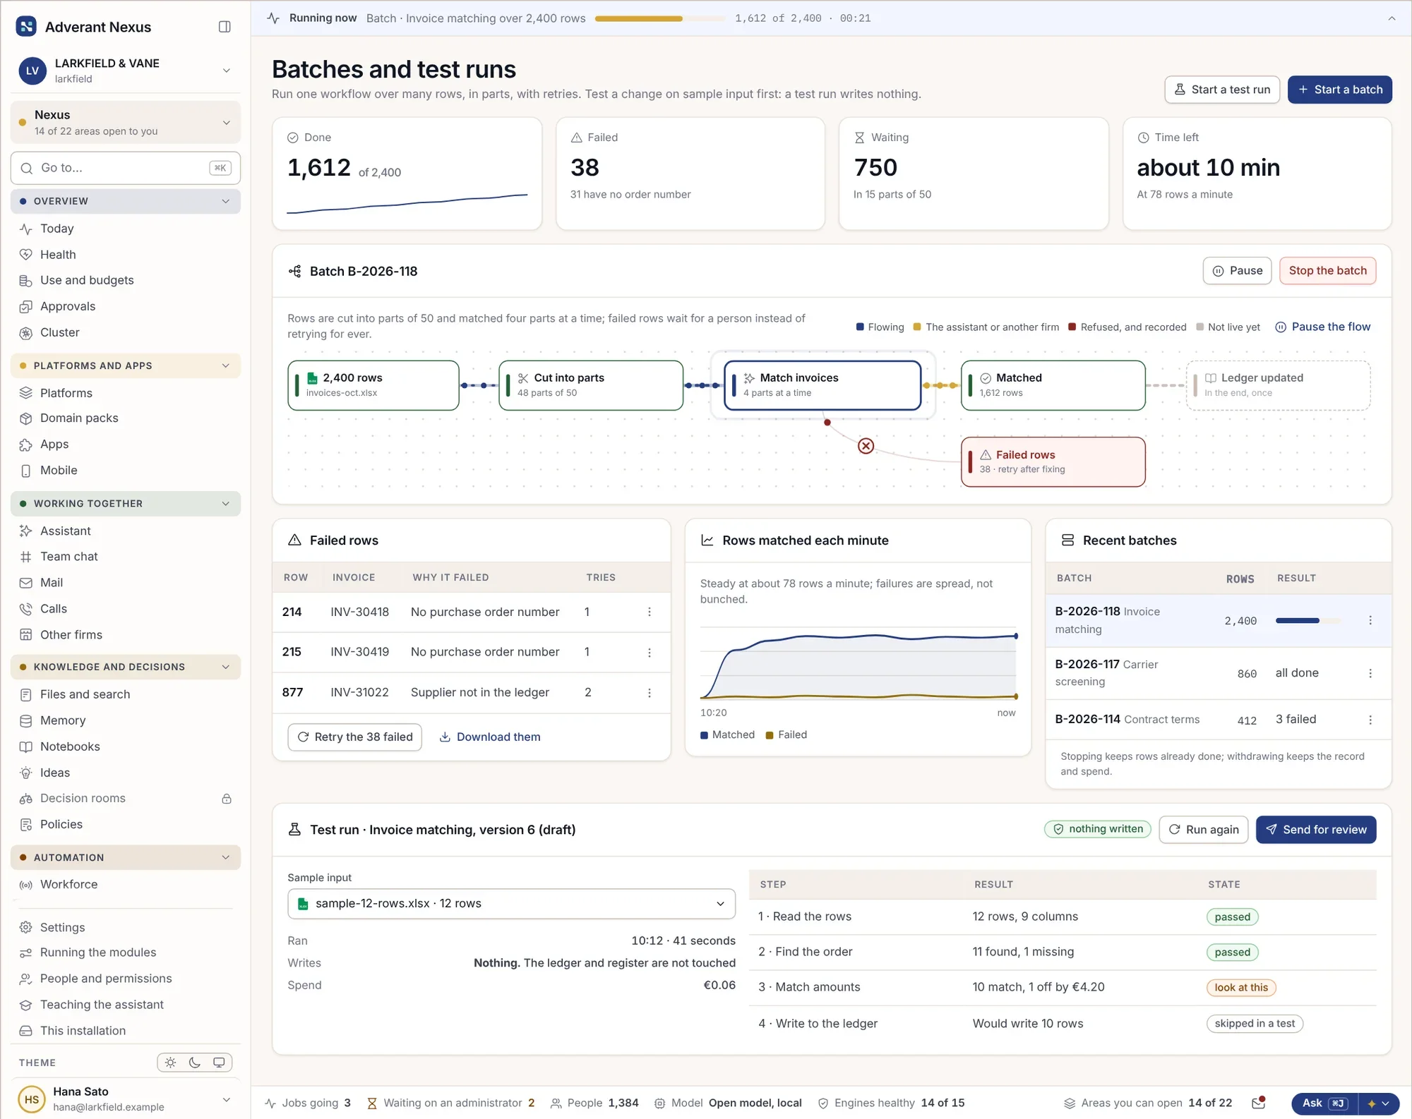Switch to light theme

coord(170,1063)
